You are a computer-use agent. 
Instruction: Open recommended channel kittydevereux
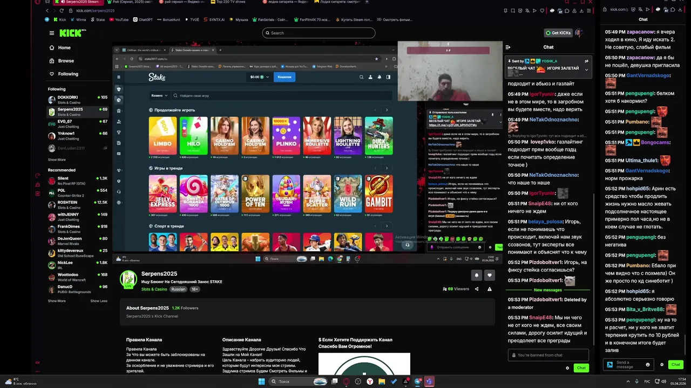(78, 253)
